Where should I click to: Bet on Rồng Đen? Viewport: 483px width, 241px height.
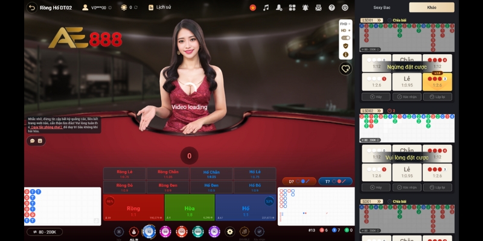tap(168, 187)
